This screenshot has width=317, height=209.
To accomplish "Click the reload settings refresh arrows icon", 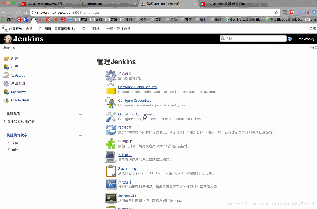I will pyautogui.click(x=111, y=130).
